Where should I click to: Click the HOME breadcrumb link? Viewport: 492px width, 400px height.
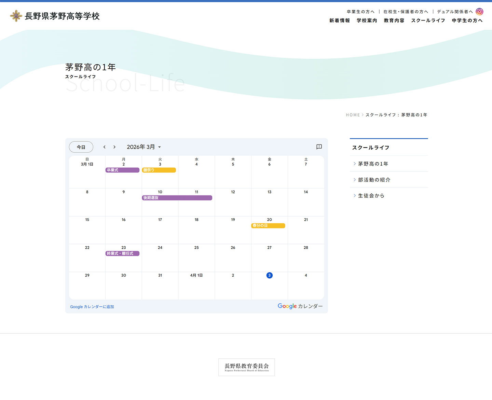[x=353, y=115]
